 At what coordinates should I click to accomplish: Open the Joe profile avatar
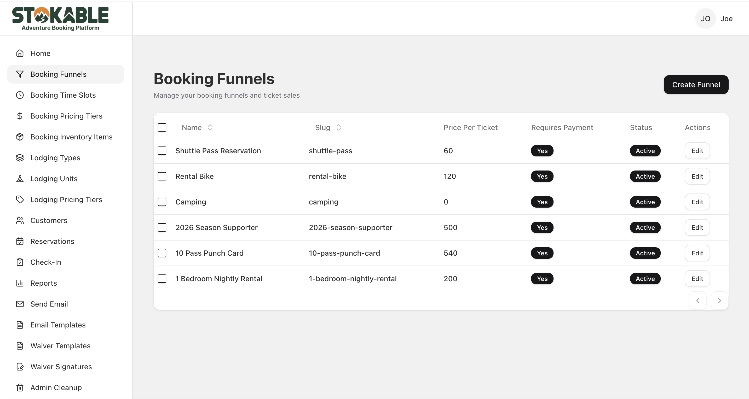[705, 19]
